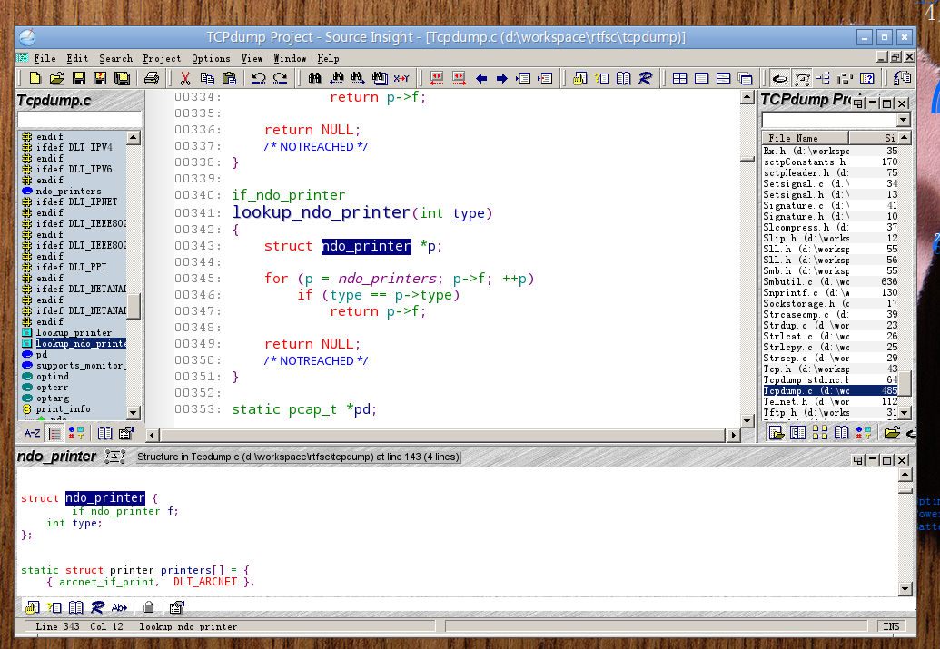The height and width of the screenshot is (649, 940).
Task: Click the Jump To Definition hand icon in the main toolbar
Action: point(579,78)
